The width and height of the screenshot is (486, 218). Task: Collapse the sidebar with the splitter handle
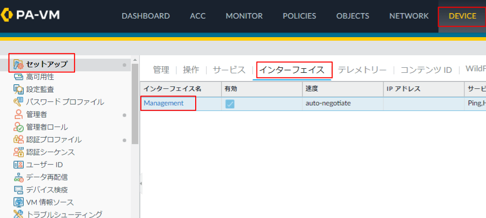[x=141, y=183]
